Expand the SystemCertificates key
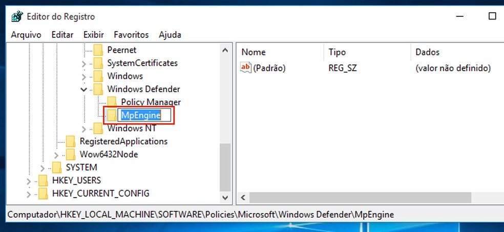 [x=84, y=64]
